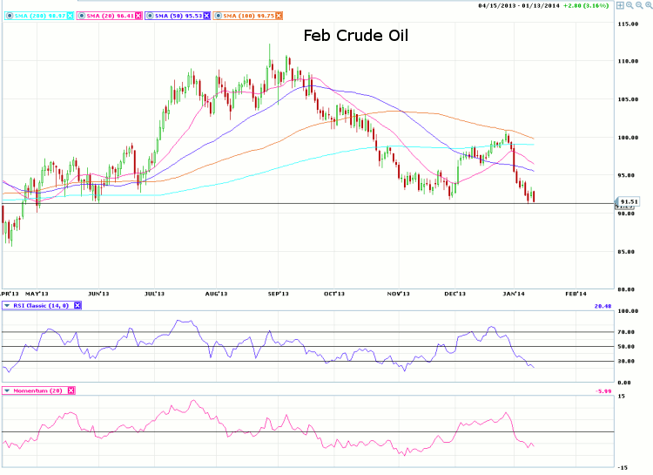Open the Momentum (20) label settings

(38, 390)
